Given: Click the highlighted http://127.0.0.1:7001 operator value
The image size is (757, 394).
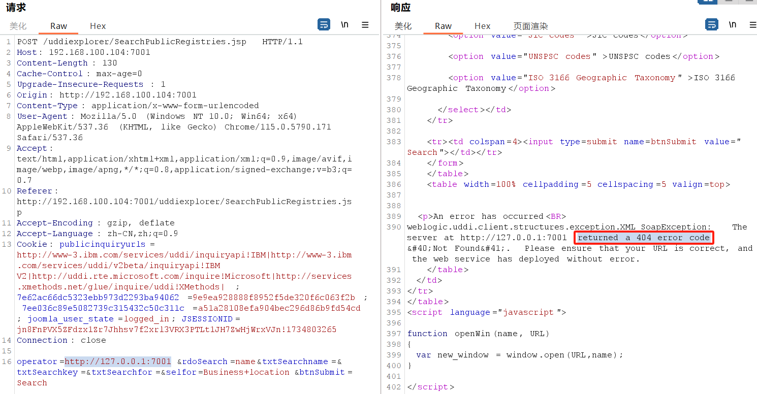Looking at the screenshot, I should click(117, 362).
